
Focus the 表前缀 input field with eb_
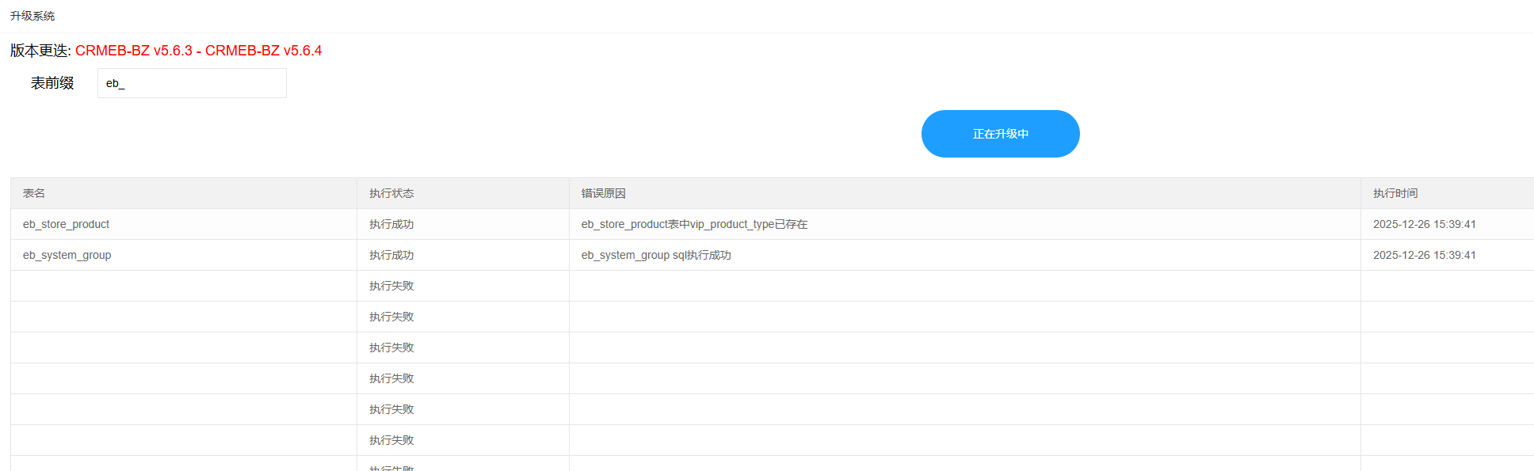pyautogui.click(x=192, y=83)
